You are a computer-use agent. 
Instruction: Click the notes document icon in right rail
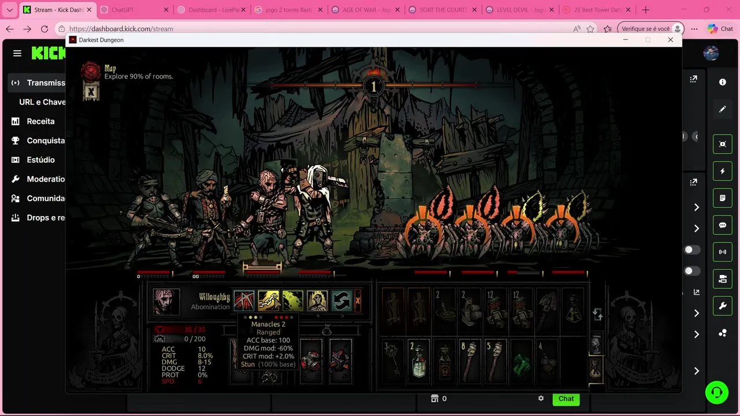723,198
